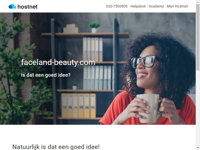Go to Mijn Hostnet login link
Screen dimensions: 200x150
[x=177, y=6]
